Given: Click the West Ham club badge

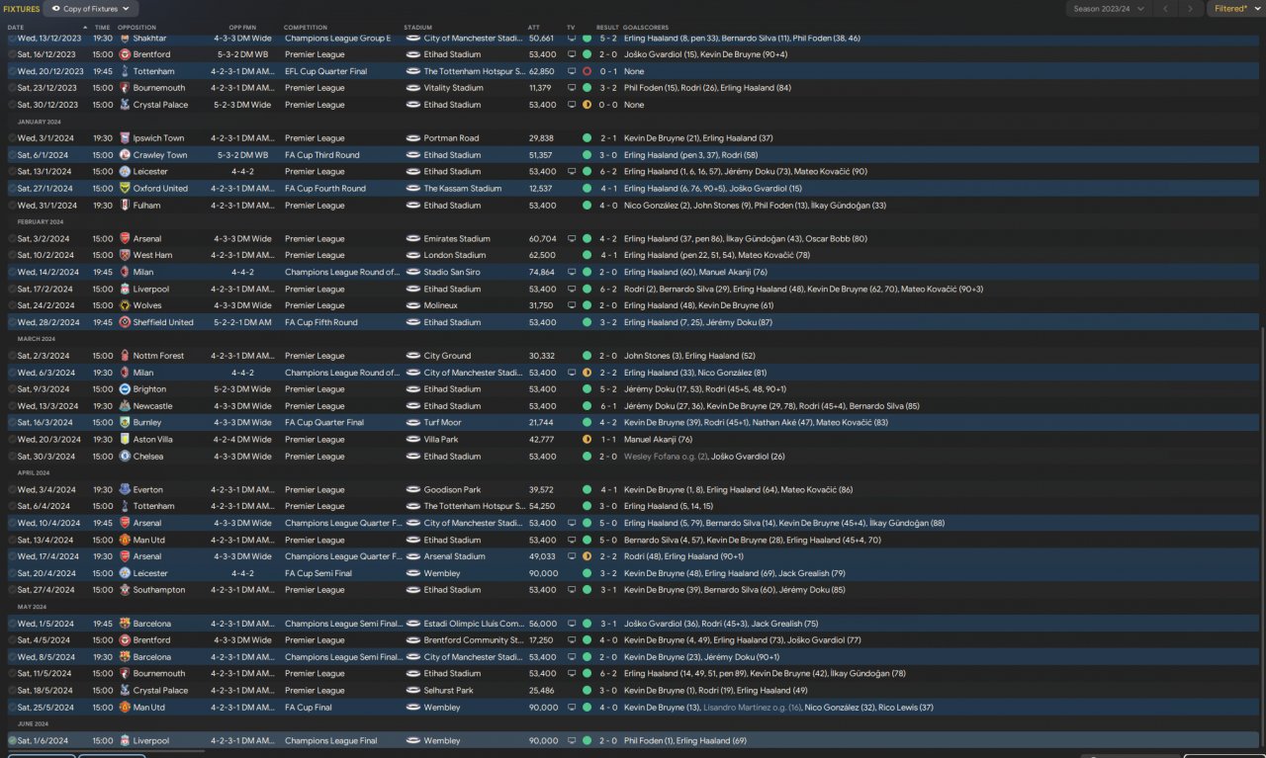Looking at the screenshot, I should pyautogui.click(x=125, y=256).
